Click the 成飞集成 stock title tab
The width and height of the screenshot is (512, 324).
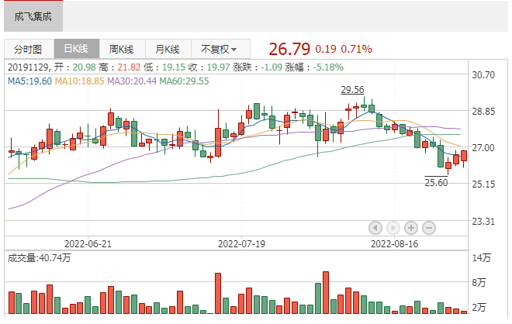tap(32, 15)
